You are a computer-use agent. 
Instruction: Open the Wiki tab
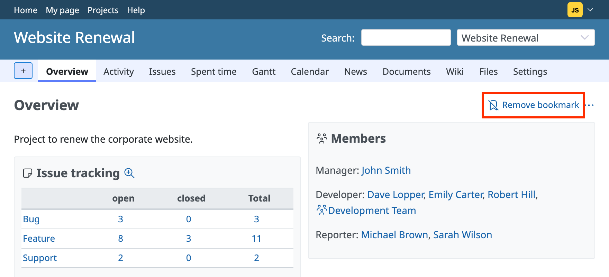tap(455, 71)
